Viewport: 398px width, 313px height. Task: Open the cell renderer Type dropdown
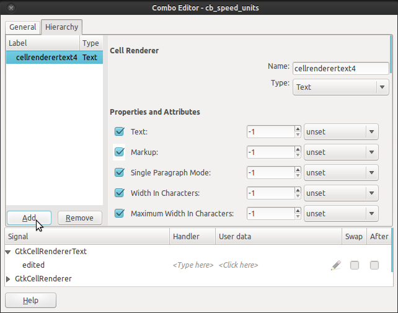[340, 87]
